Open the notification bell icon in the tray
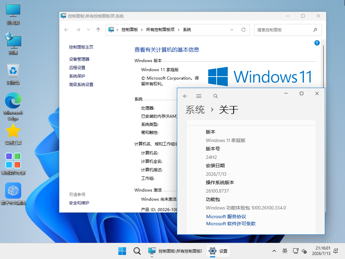The height and width of the screenshot is (259, 345). click(336, 251)
